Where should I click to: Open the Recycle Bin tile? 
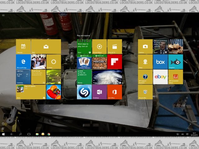(x=145, y=92)
